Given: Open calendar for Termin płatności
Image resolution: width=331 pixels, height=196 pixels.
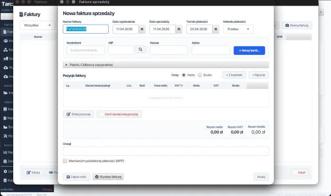Looking at the screenshot, I should pos(216,29).
